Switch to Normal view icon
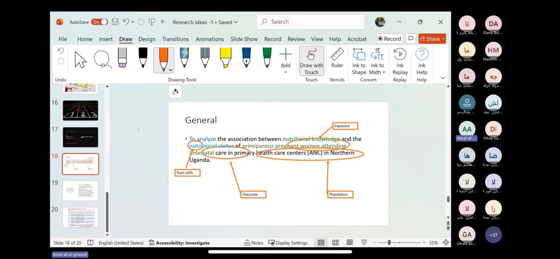This screenshot has height=259, width=560. click(x=321, y=243)
